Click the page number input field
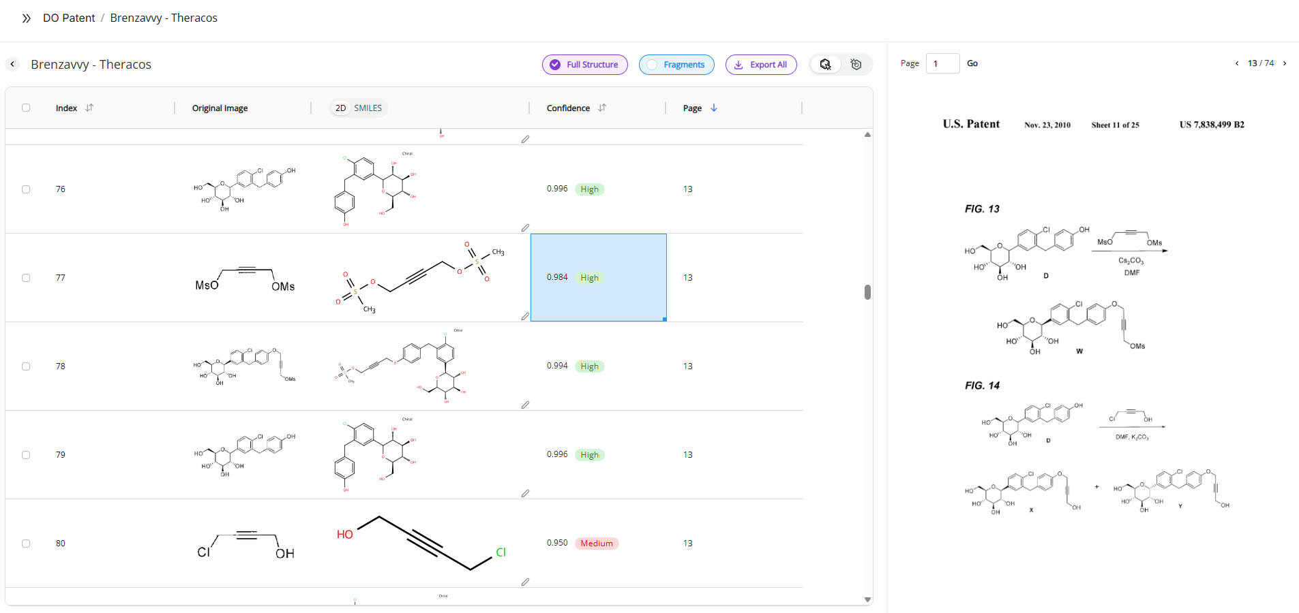Image resolution: width=1299 pixels, height=613 pixels. (x=942, y=63)
